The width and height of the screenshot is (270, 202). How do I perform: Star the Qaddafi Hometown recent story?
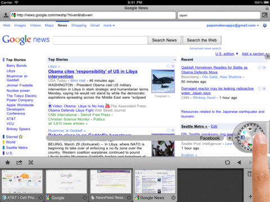(x=259, y=67)
